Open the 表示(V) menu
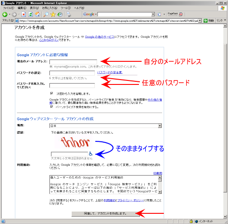The image size is (228, 224). 34,8
